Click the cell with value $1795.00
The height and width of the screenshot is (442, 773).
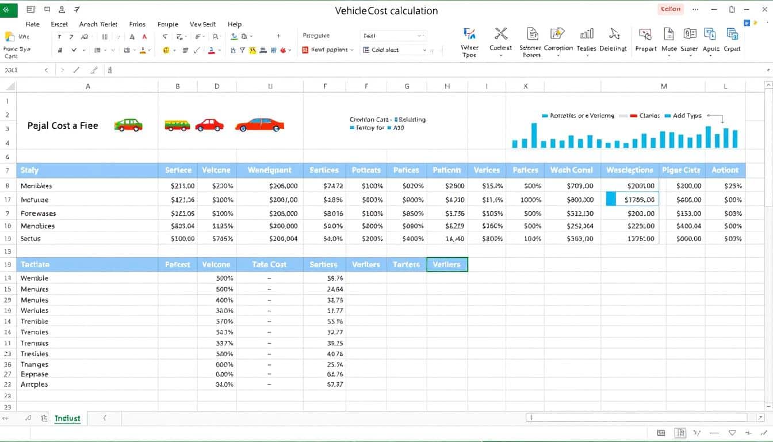pos(633,200)
